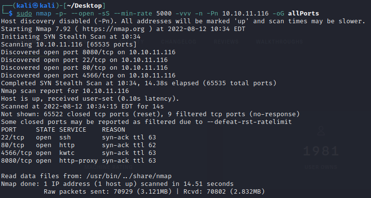Click the 4566/tcp kwtc table row
The image size is (371, 198).
(x=79, y=153)
